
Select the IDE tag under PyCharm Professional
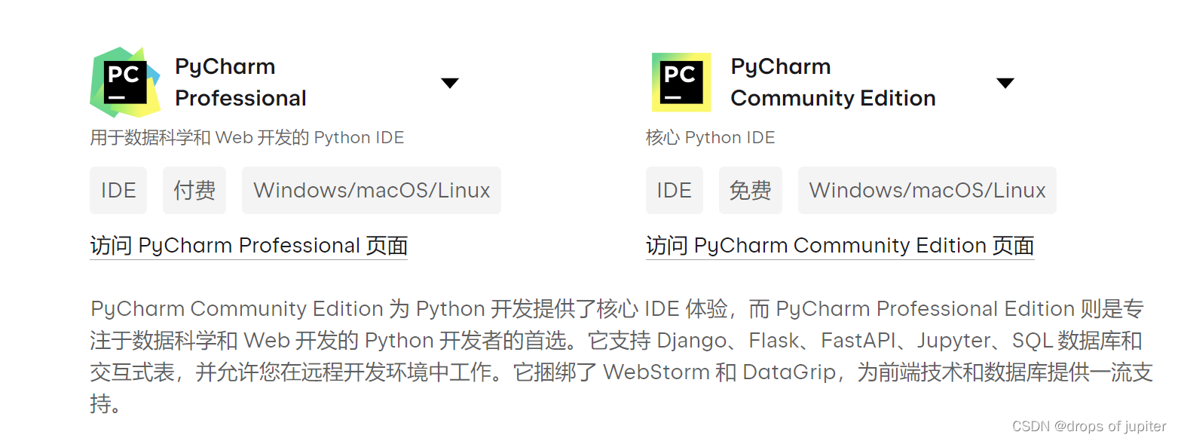[x=118, y=190]
